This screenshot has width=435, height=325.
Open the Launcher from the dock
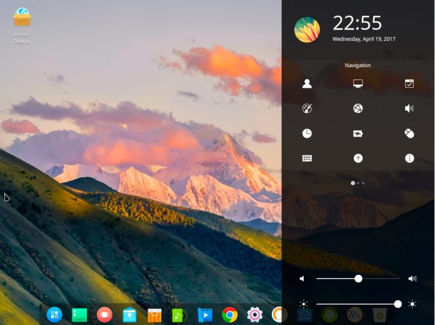pos(54,314)
